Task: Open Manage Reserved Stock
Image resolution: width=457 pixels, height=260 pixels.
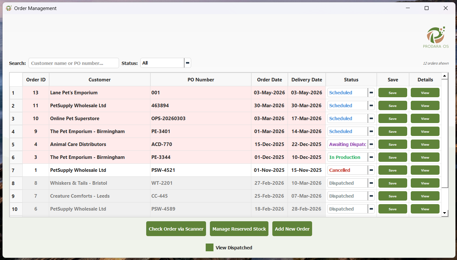Action: coord(239,229)
